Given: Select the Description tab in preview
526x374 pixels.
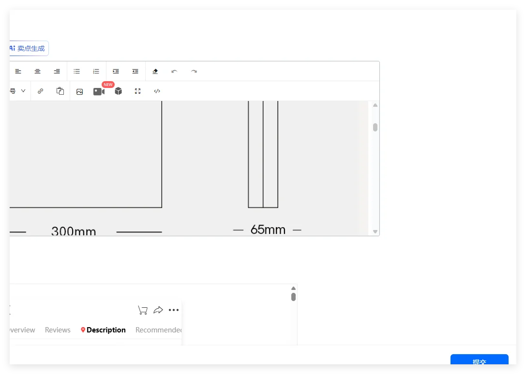Looking at the screenshot, I should tap(104, 330).
